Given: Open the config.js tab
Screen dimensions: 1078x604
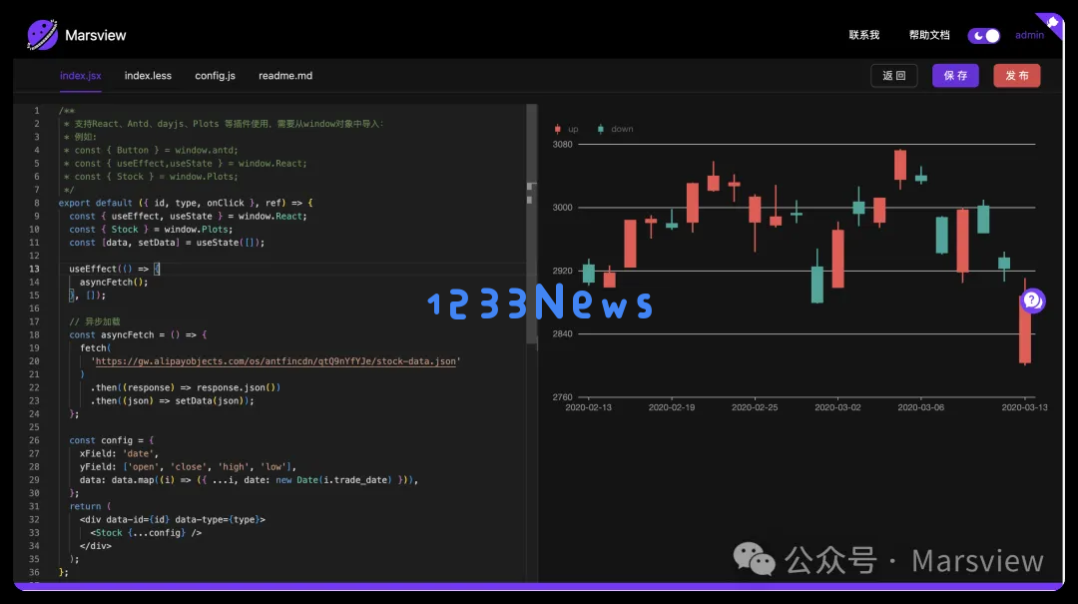Looking at the screenshot, I should coord(216,76).
